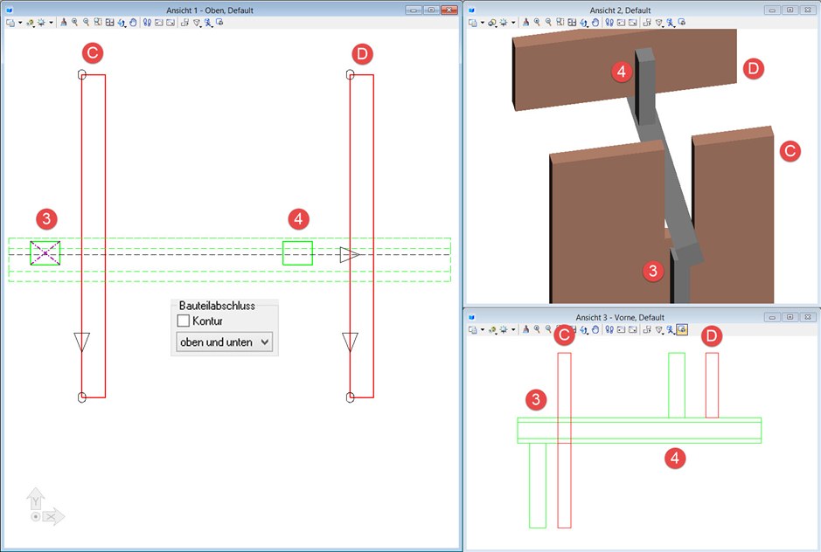
Task: Select Walk footprints tool in Ansicht 1
Action: [147, 23]
